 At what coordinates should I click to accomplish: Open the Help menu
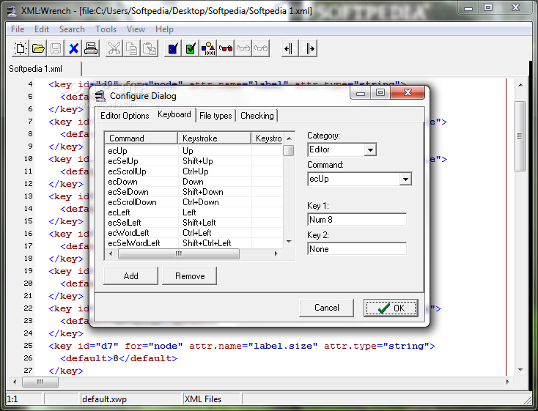[164, 29]
